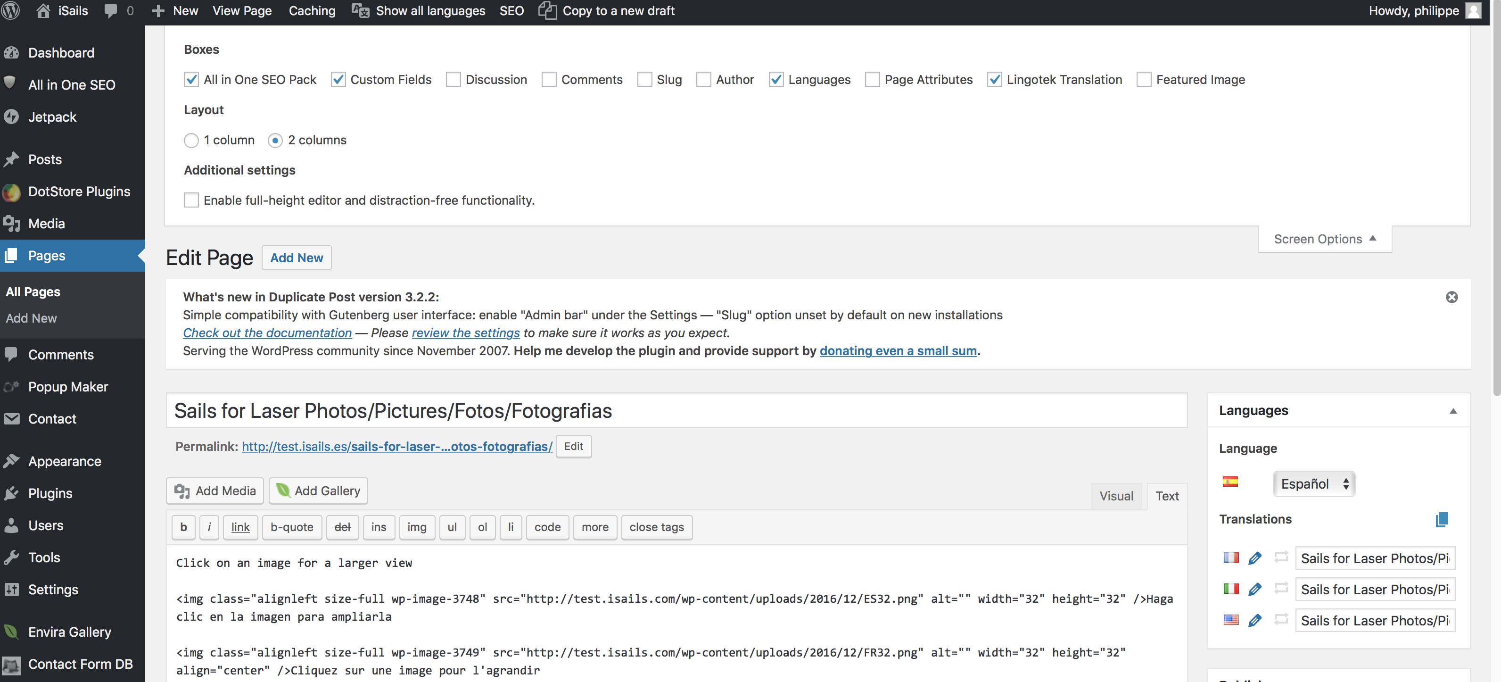Click the copy icon beside Translations heading
Viewport: 1501px width, 682px height.
pyautogui.click(x=1442, y=519)
